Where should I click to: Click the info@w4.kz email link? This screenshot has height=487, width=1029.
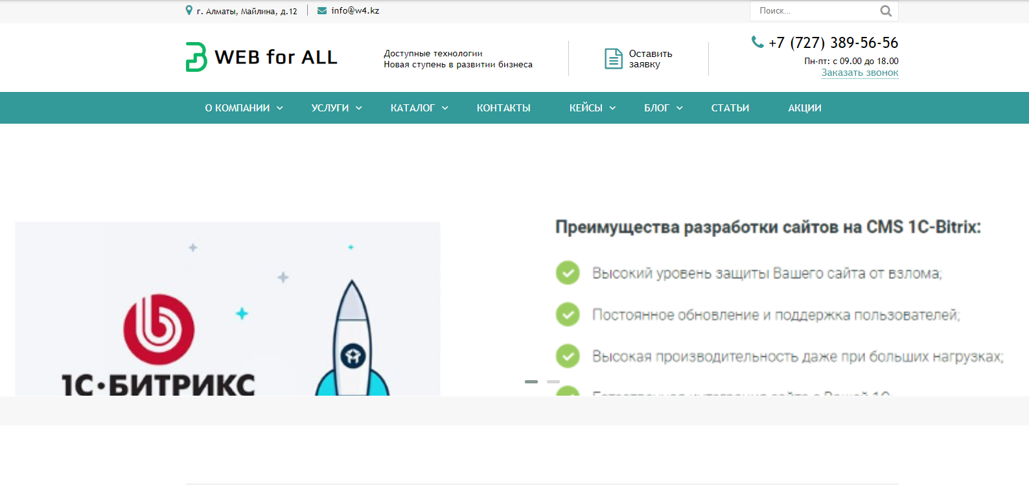355,10
